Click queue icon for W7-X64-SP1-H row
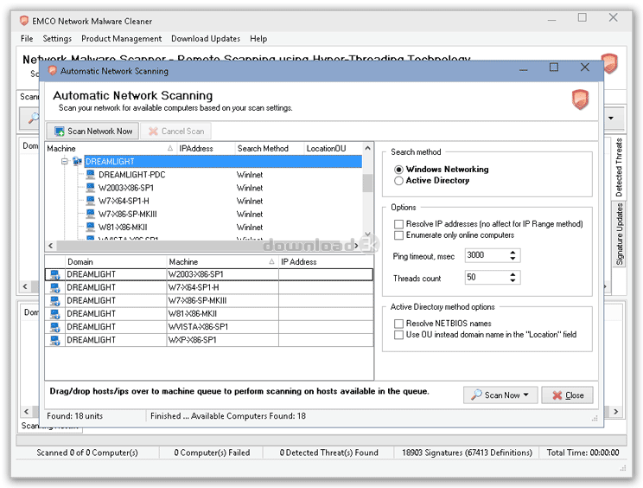643x488 pixels. pos(55,288)
